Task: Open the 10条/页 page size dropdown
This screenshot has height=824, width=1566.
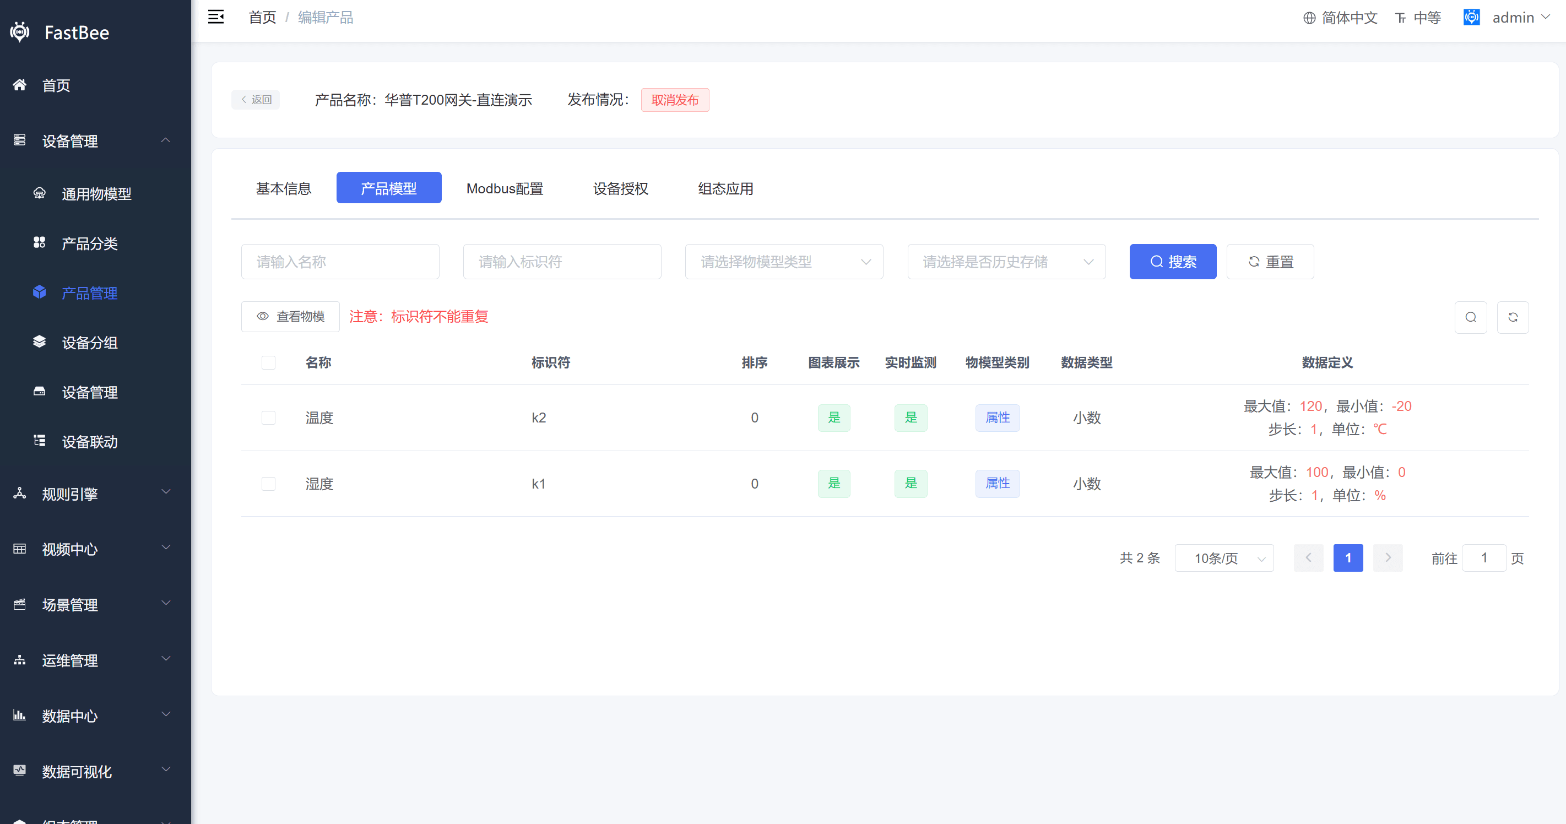Action: (x=1224, y=558)
